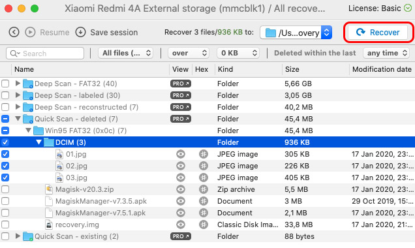This screenshot has height=248, width=415.
Task: Expand Deep Scan - reconstructed folder
Action: (x=18, y=107)
